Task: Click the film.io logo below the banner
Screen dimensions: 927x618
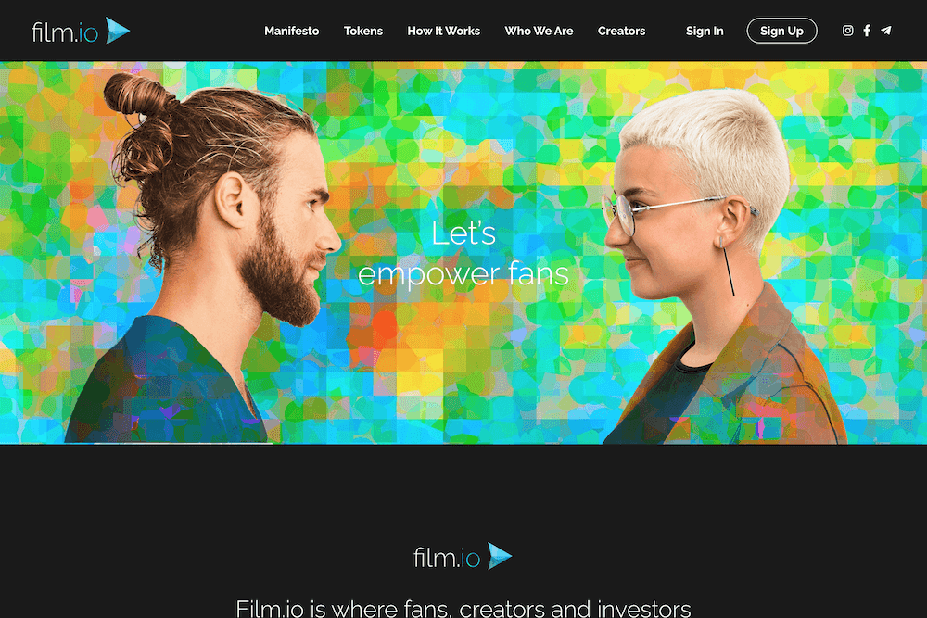Action: [463, 557]
